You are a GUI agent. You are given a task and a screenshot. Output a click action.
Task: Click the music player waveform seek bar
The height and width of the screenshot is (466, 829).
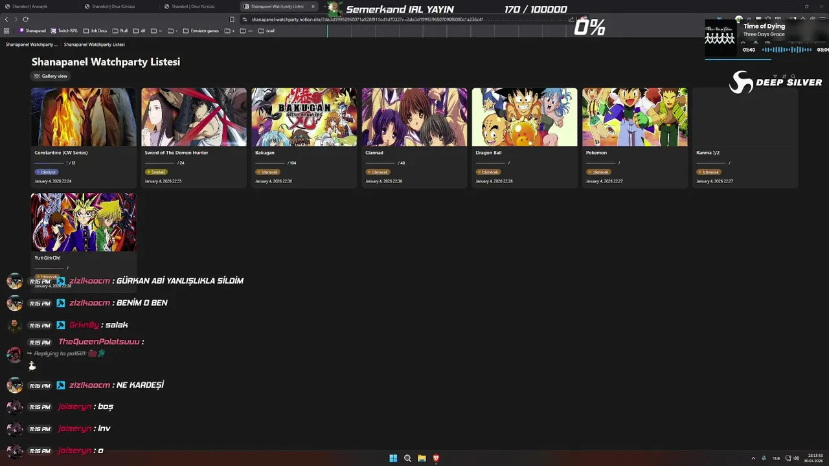(787, 50)
